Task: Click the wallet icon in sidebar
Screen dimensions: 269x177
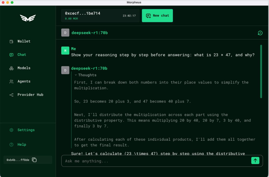Action: click(11, 41)
